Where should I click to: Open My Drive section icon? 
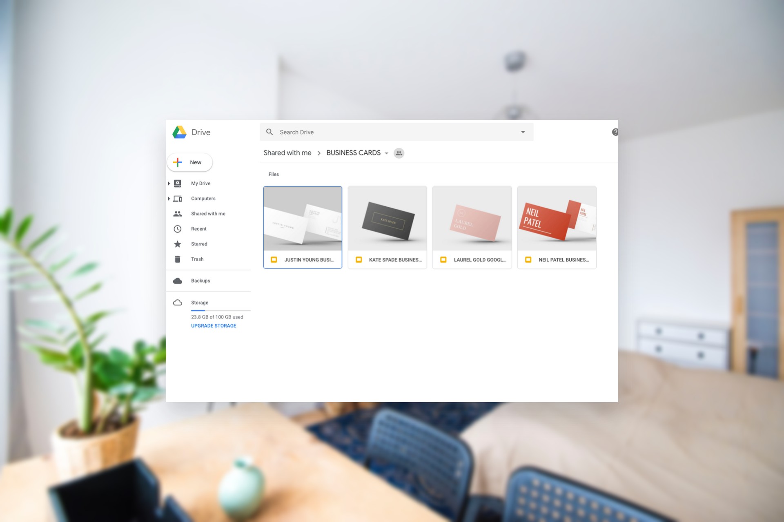(177, 183)
